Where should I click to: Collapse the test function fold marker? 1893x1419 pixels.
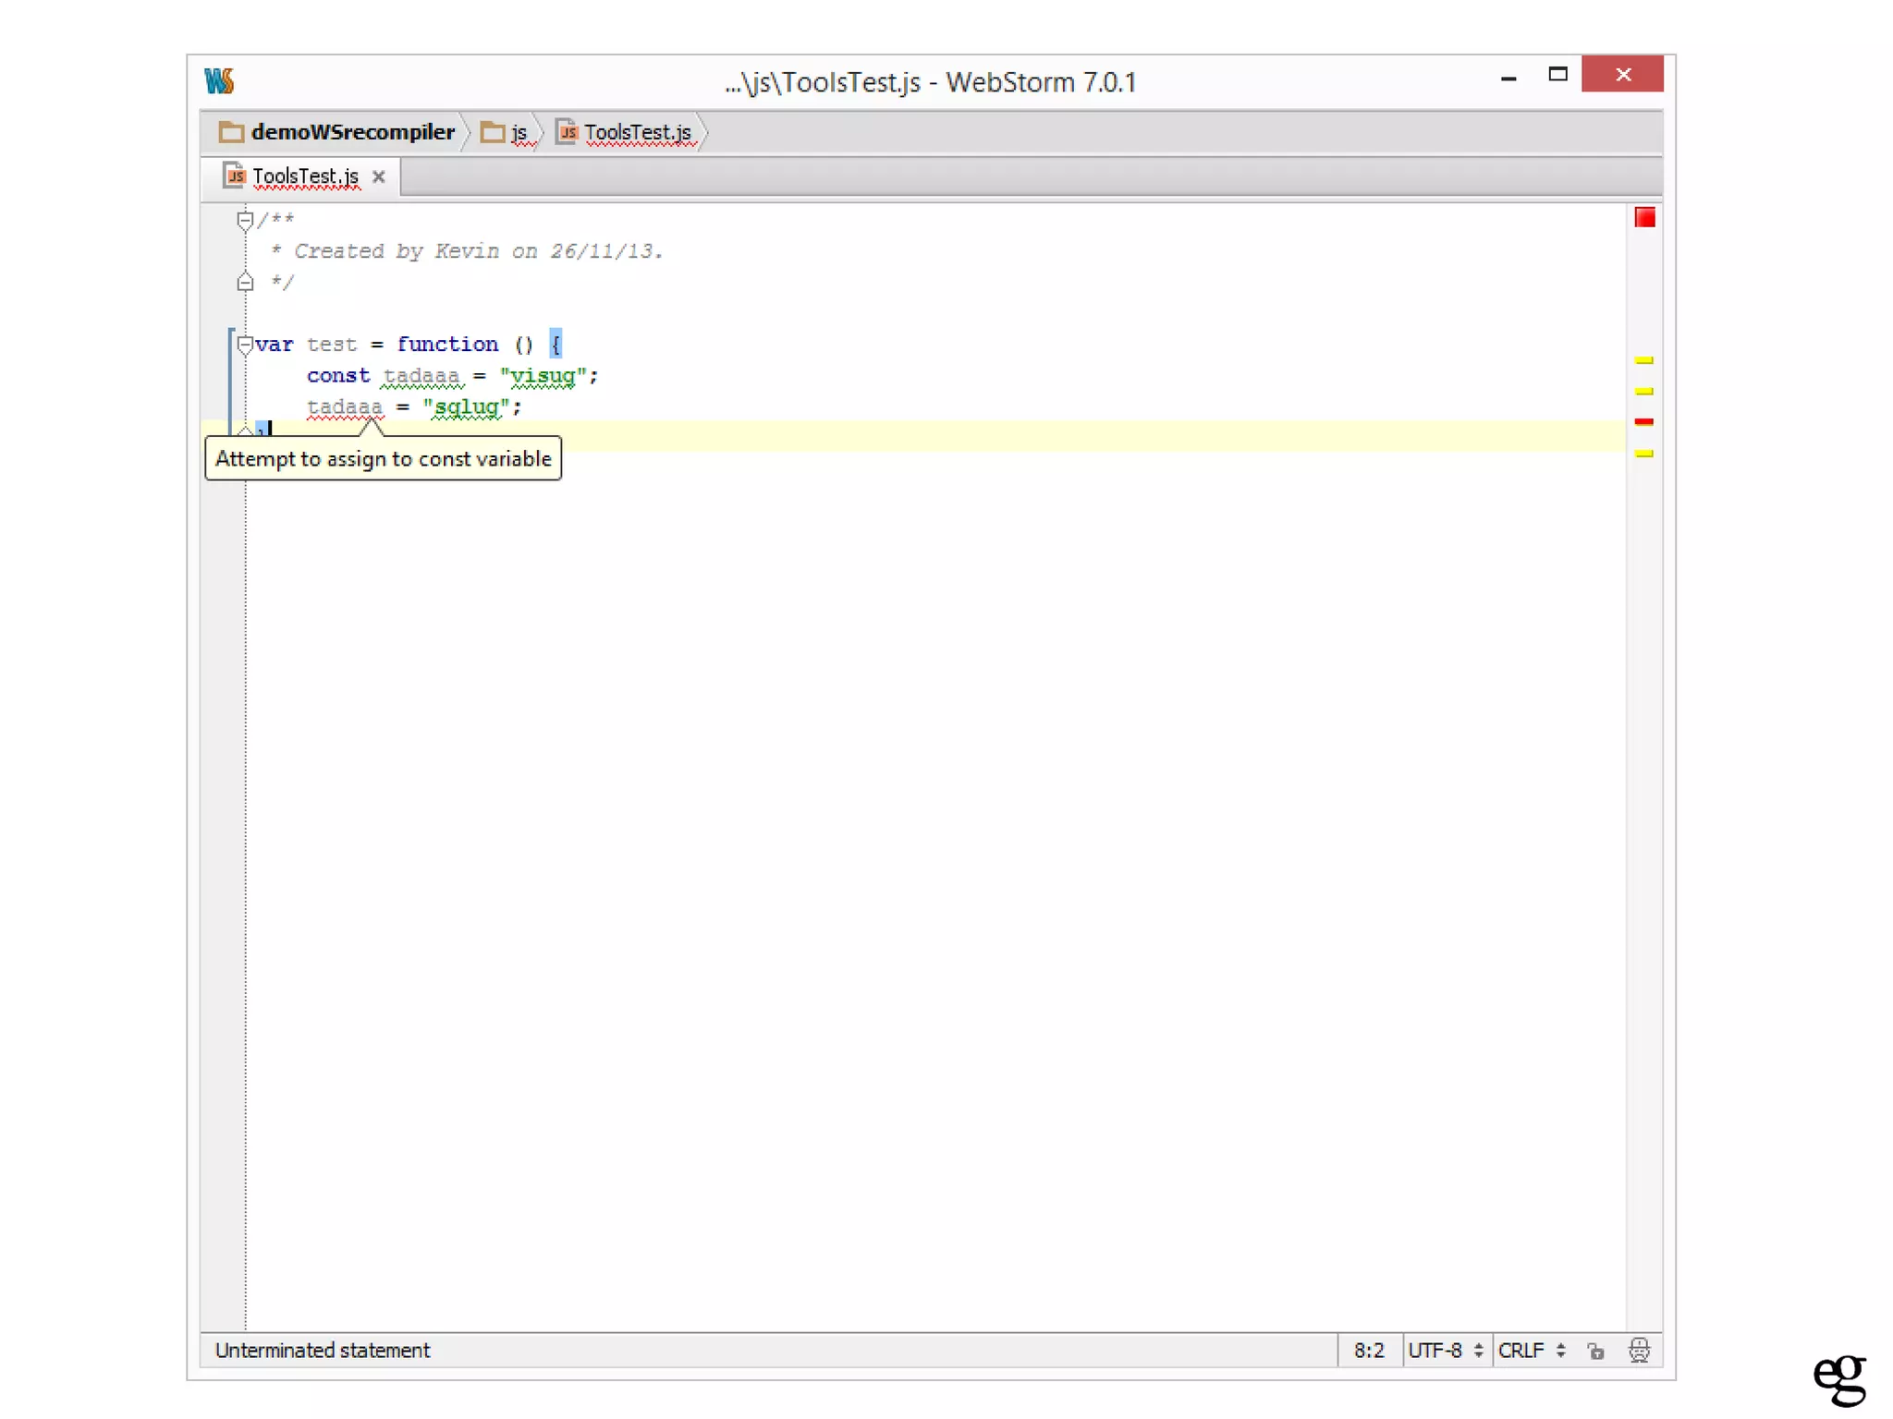245,345
